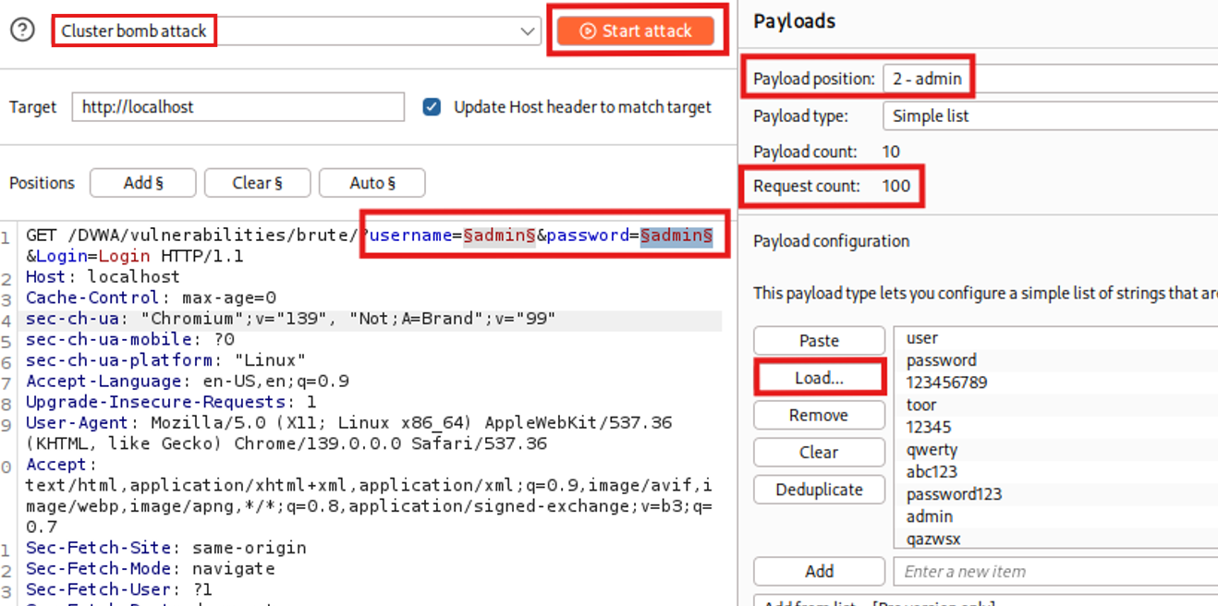1218x606 pixels.
Task: Select 'password123' in the payload list
Action: tap(954, 494)
